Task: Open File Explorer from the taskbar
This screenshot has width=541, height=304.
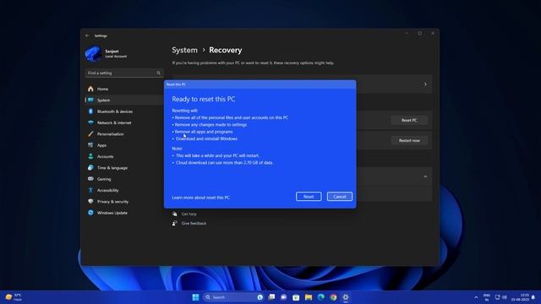Action: point(308,297)
